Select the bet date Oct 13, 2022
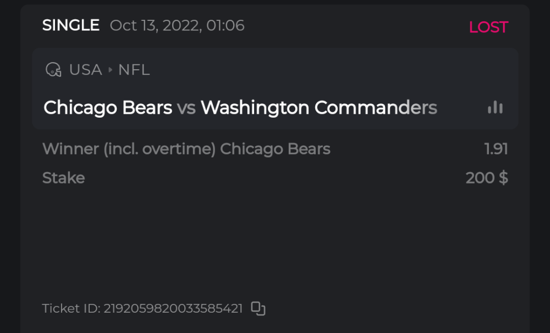 [176, 25]
